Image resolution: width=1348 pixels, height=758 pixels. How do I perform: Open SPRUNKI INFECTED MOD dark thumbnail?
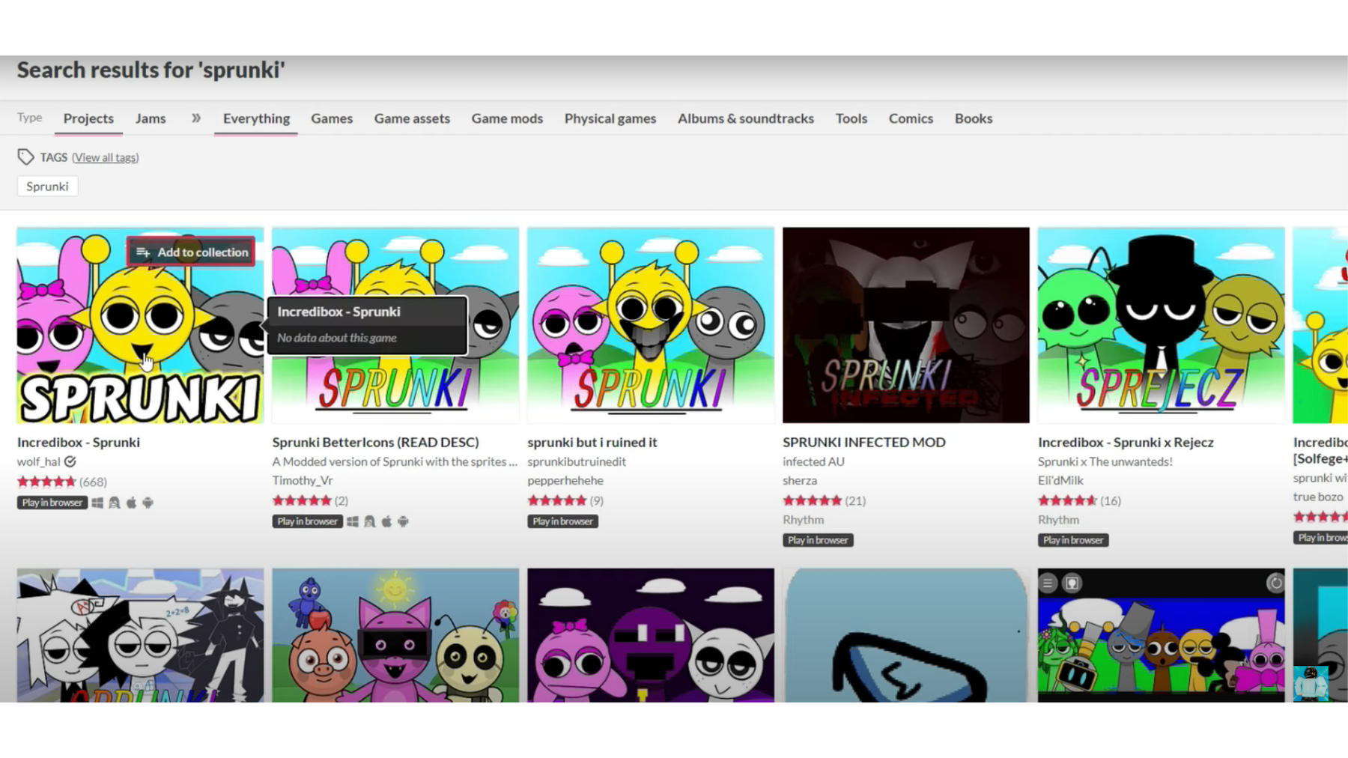[906, 325]
